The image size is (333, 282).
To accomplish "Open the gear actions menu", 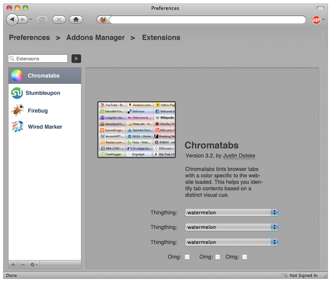I will tap(34, 265).
